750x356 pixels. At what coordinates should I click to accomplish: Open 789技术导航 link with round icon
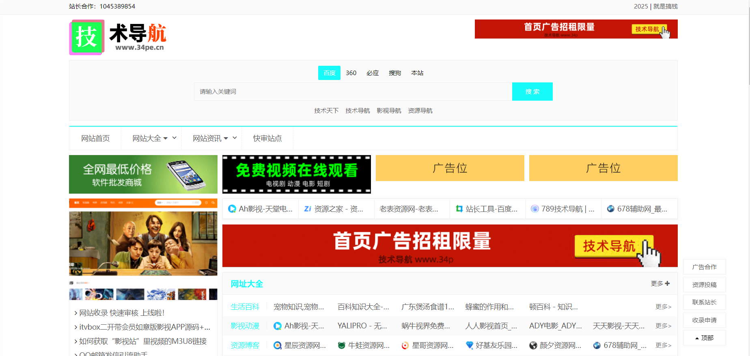[x=562, y=209]
